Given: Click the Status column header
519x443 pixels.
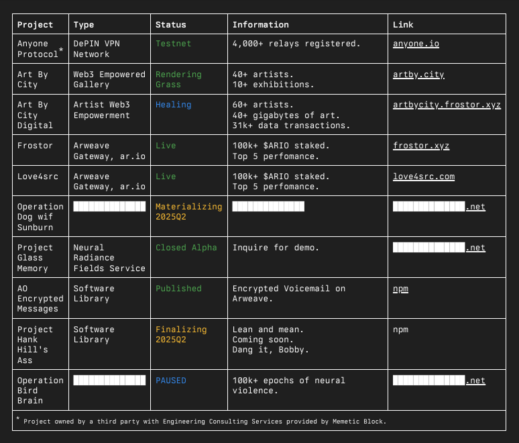Looking at the screenshot, I should (171, 25).
